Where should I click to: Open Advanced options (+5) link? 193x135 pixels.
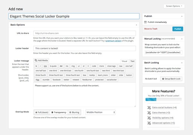[x=163, y=123]
